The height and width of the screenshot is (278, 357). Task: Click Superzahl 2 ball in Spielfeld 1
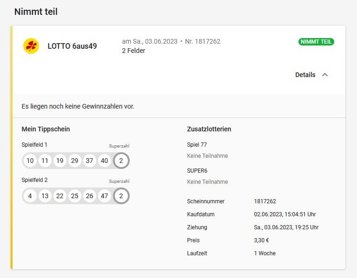click(x=121, y=161)
